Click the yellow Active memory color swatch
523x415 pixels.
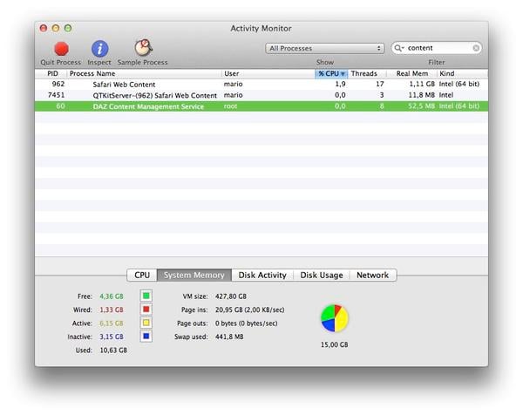[146, 323]
